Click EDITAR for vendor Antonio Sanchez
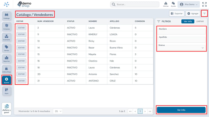The image size is (209, 117). (x=21, y=74)
